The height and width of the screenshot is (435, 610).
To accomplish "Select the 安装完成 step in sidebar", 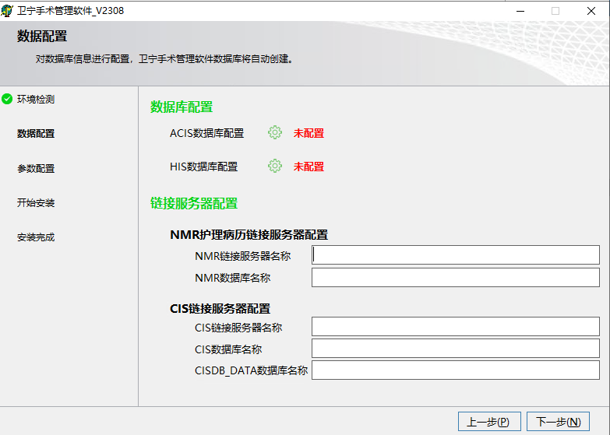I will (36, 237).
